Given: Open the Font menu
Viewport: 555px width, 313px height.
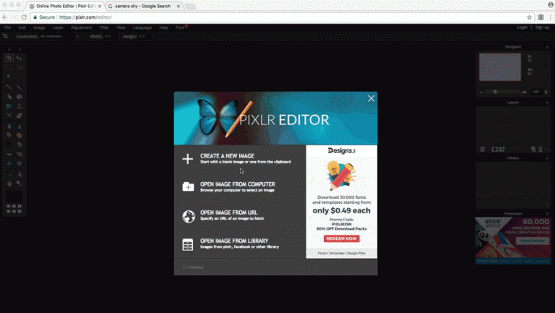Looking at the screenshot, I should pos(180,27).
